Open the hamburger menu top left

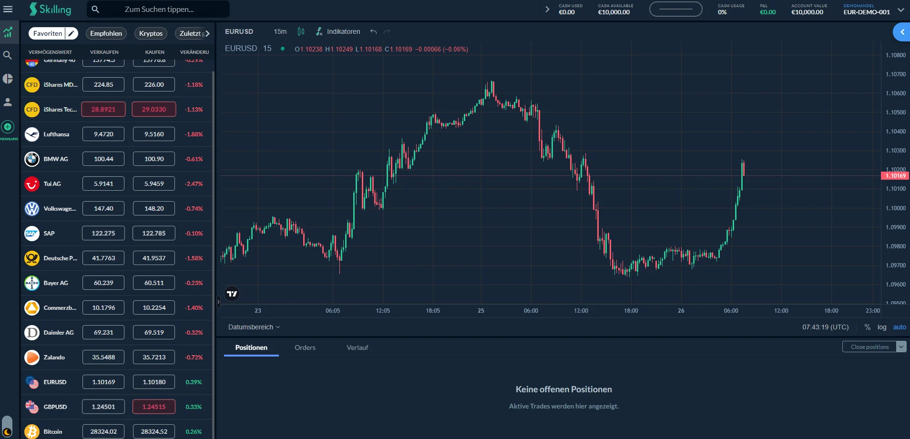click(x=8, y=9)
